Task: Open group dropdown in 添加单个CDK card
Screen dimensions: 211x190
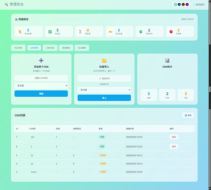Action: (x=41, y=85)
